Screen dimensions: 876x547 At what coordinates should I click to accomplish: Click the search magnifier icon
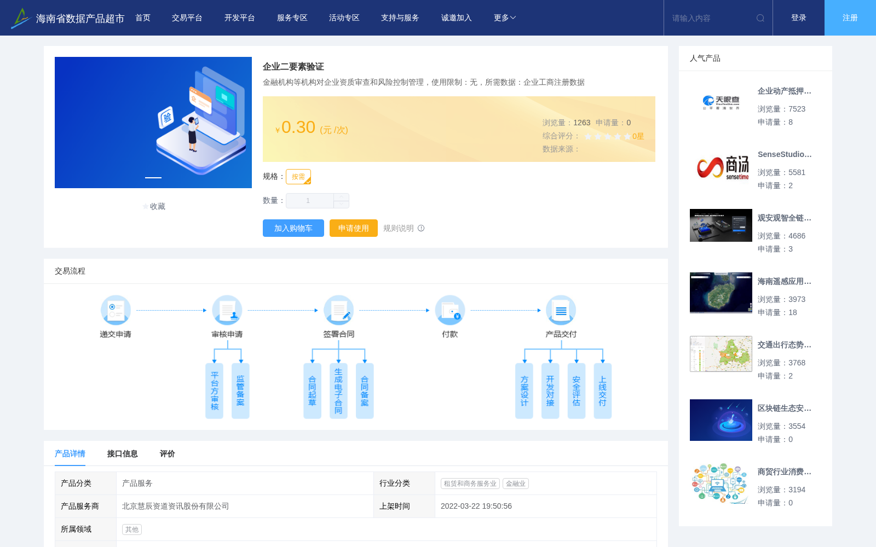[x=760, y=18]
